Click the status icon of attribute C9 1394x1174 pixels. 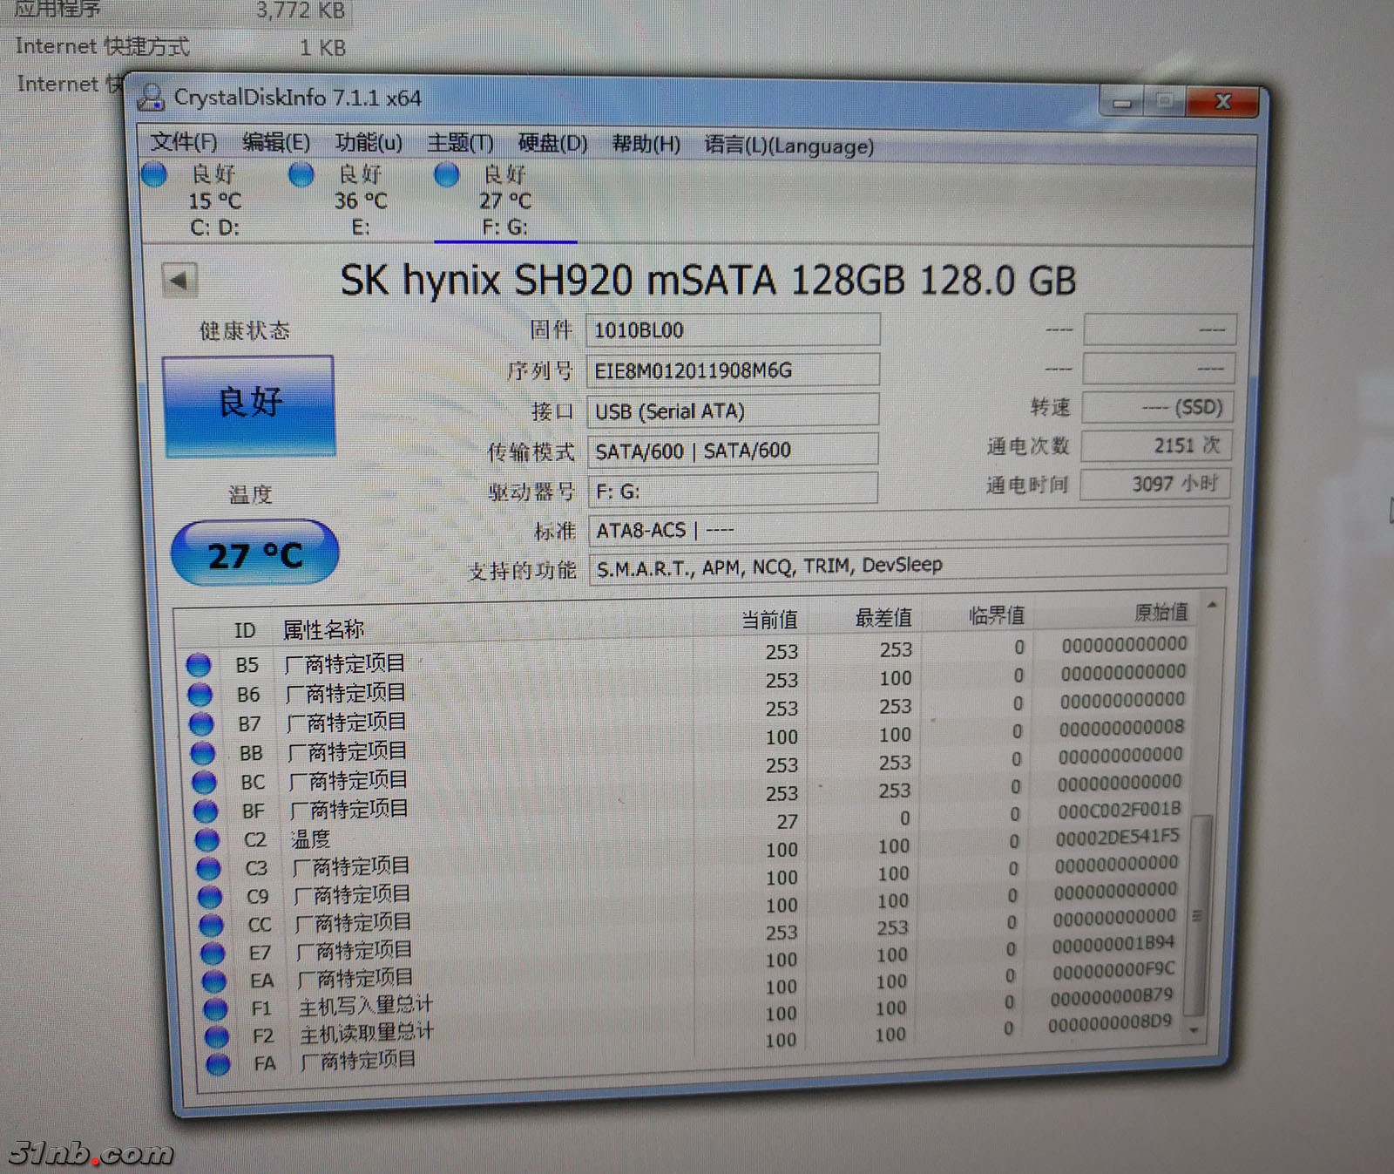(210, 897)
